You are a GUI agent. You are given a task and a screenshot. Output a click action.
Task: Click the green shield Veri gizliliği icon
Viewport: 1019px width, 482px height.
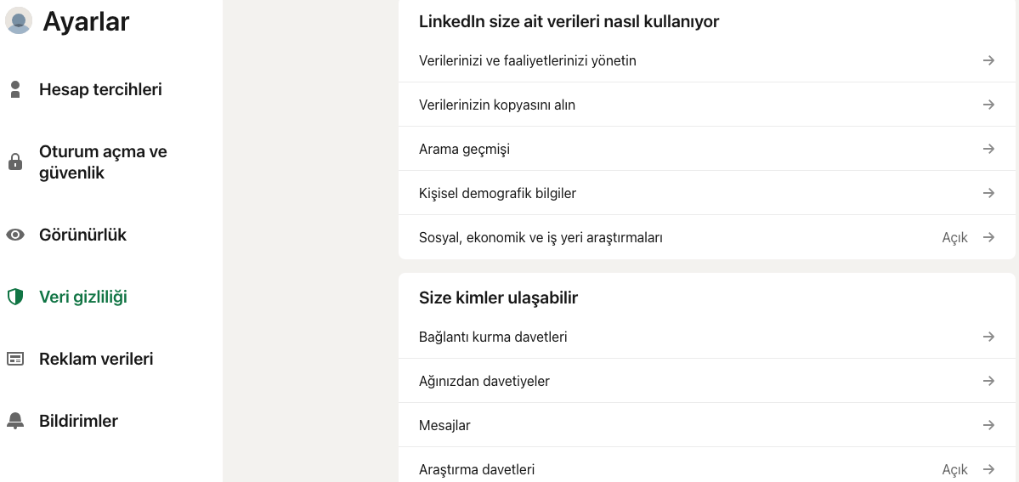(15, 297)
